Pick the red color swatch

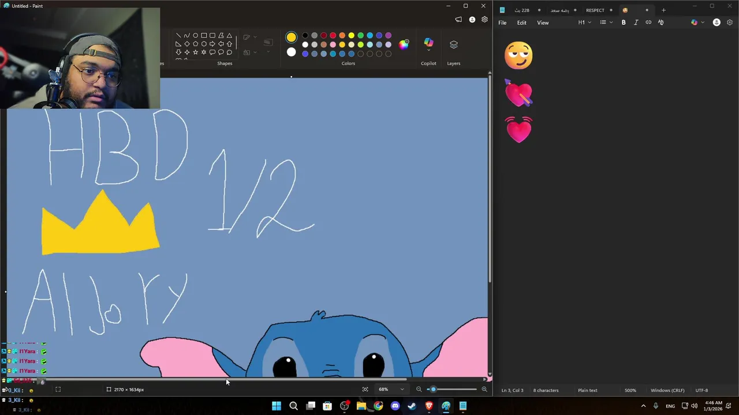(x=333, y=36)
